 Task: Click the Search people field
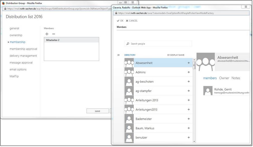click(161, 44)
